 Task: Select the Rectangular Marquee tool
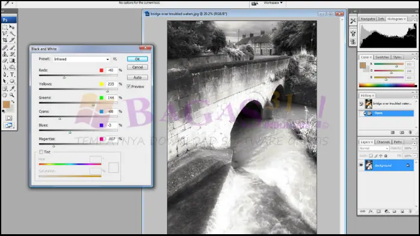(5, 27)
